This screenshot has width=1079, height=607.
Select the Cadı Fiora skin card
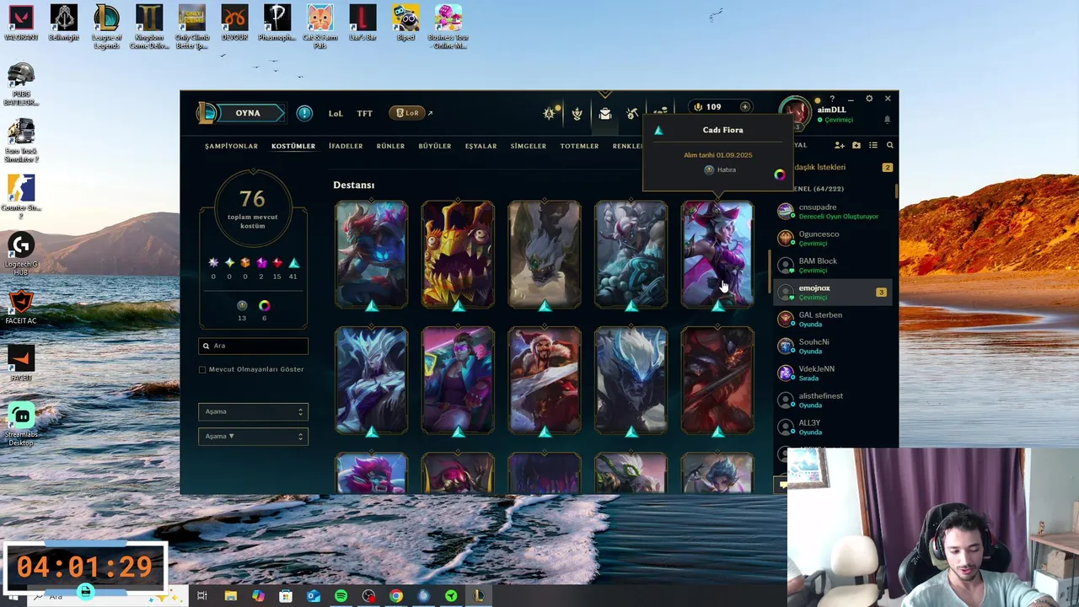(x=717, y=255)
